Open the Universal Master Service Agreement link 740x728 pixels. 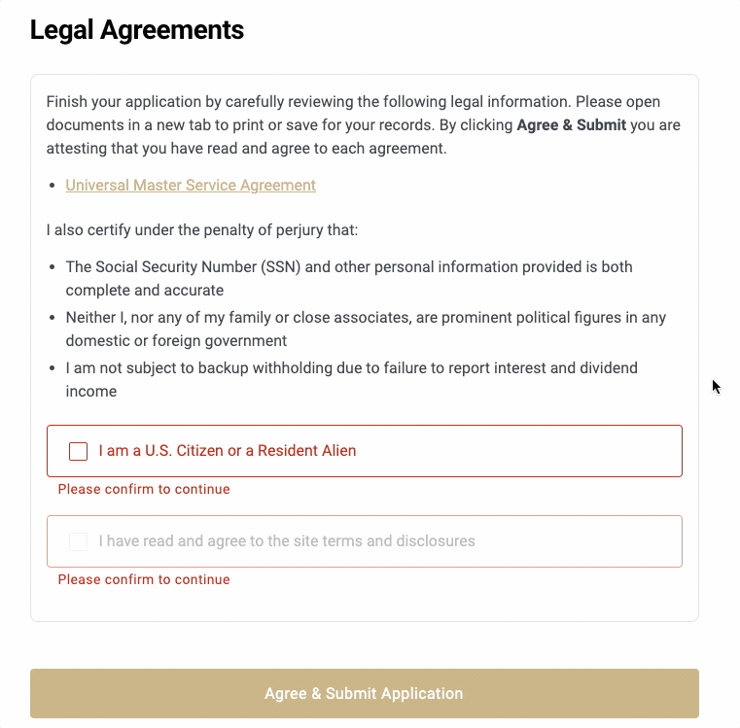191,186
